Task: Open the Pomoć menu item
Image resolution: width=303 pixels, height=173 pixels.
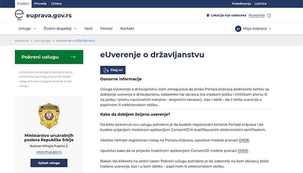Action: tap(106, 28)
